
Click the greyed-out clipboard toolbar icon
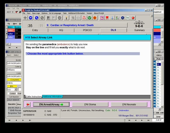(x=54, y=18)
